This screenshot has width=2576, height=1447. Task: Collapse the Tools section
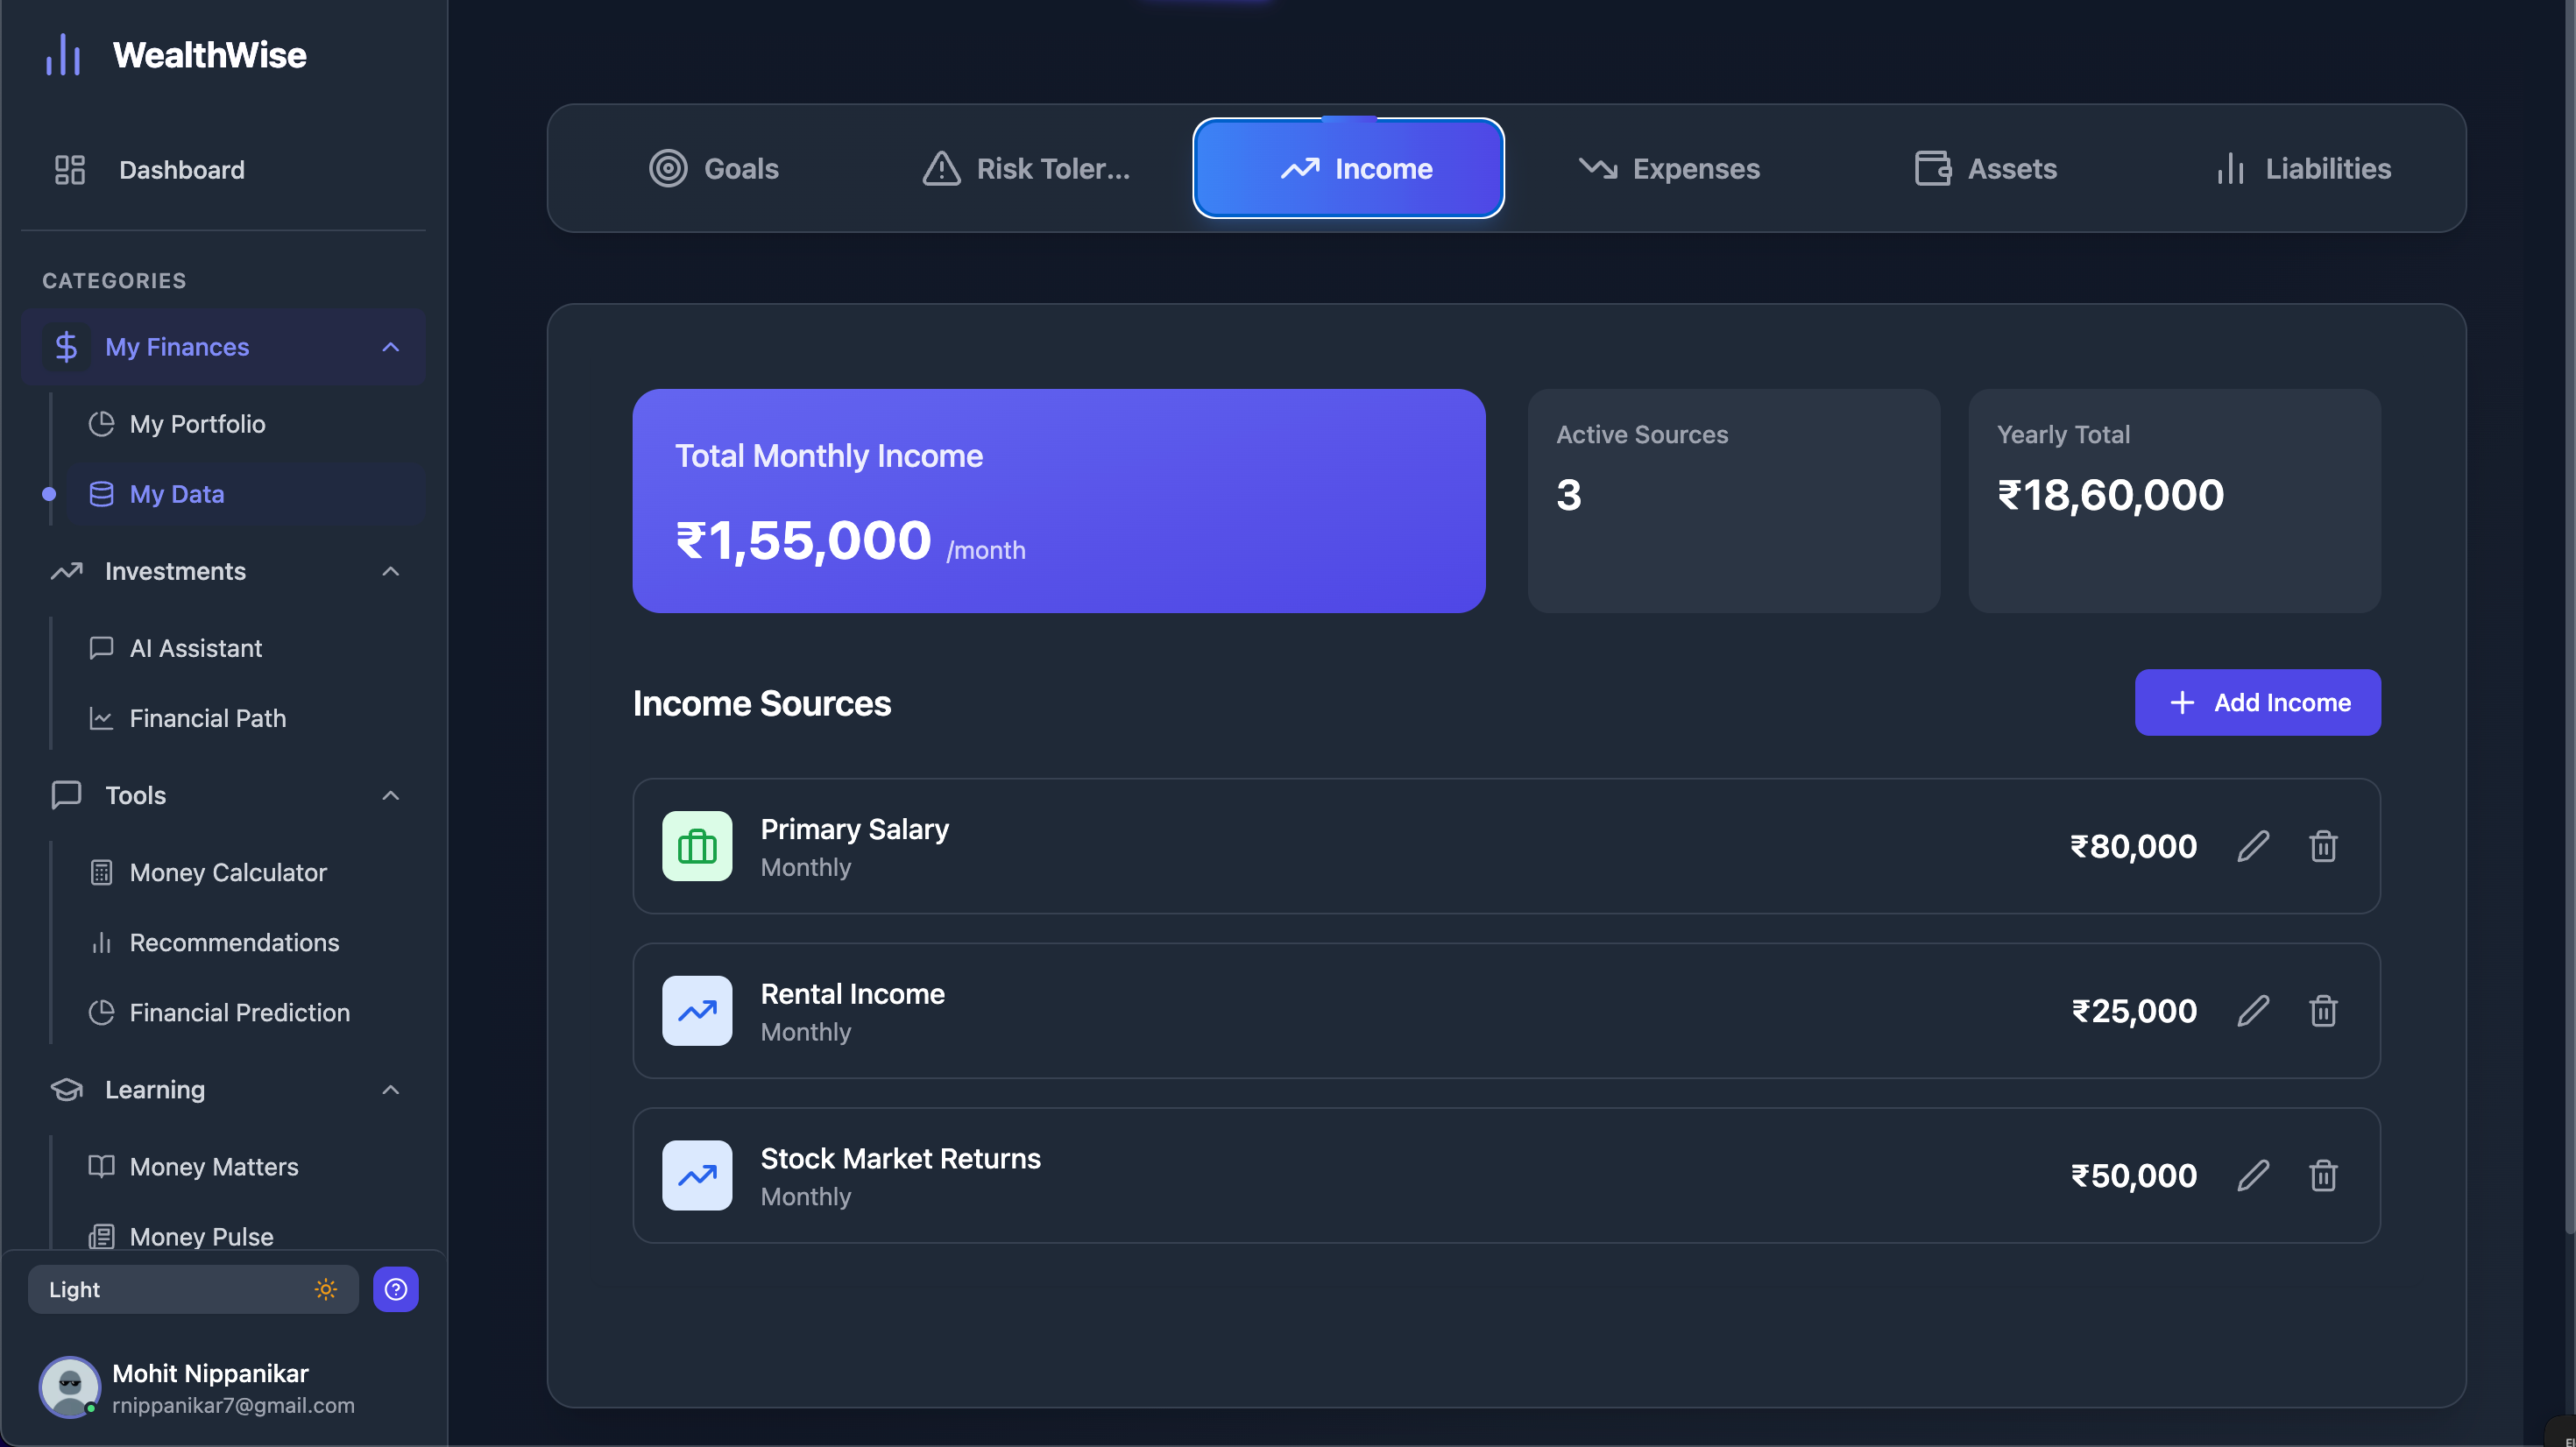click(391, 795)
